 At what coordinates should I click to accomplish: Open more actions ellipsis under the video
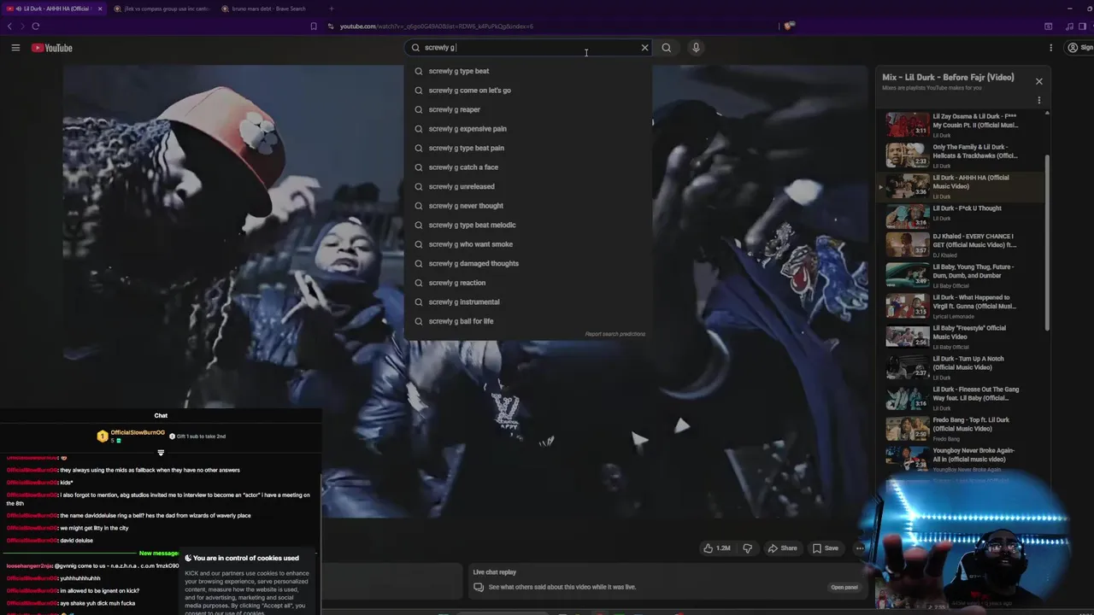pyautogui.click(x=859, y=548)
